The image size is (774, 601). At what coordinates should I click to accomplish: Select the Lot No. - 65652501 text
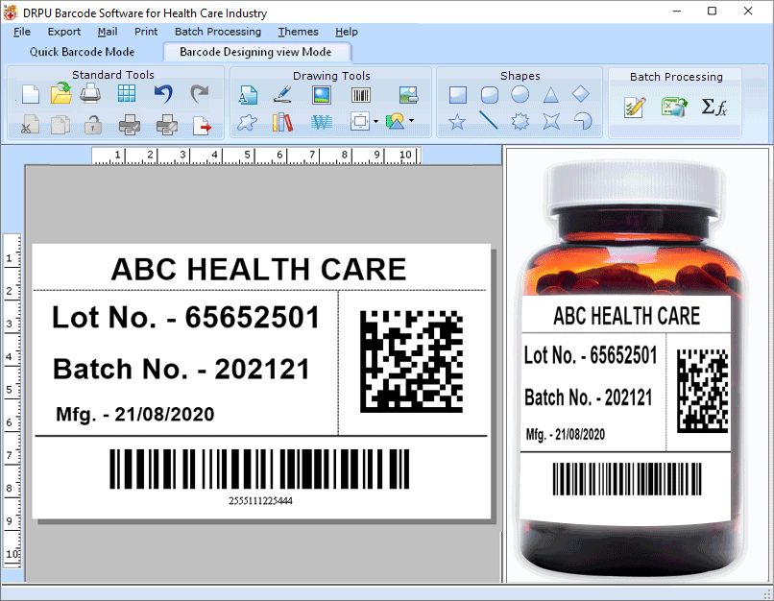click(186, 317)
